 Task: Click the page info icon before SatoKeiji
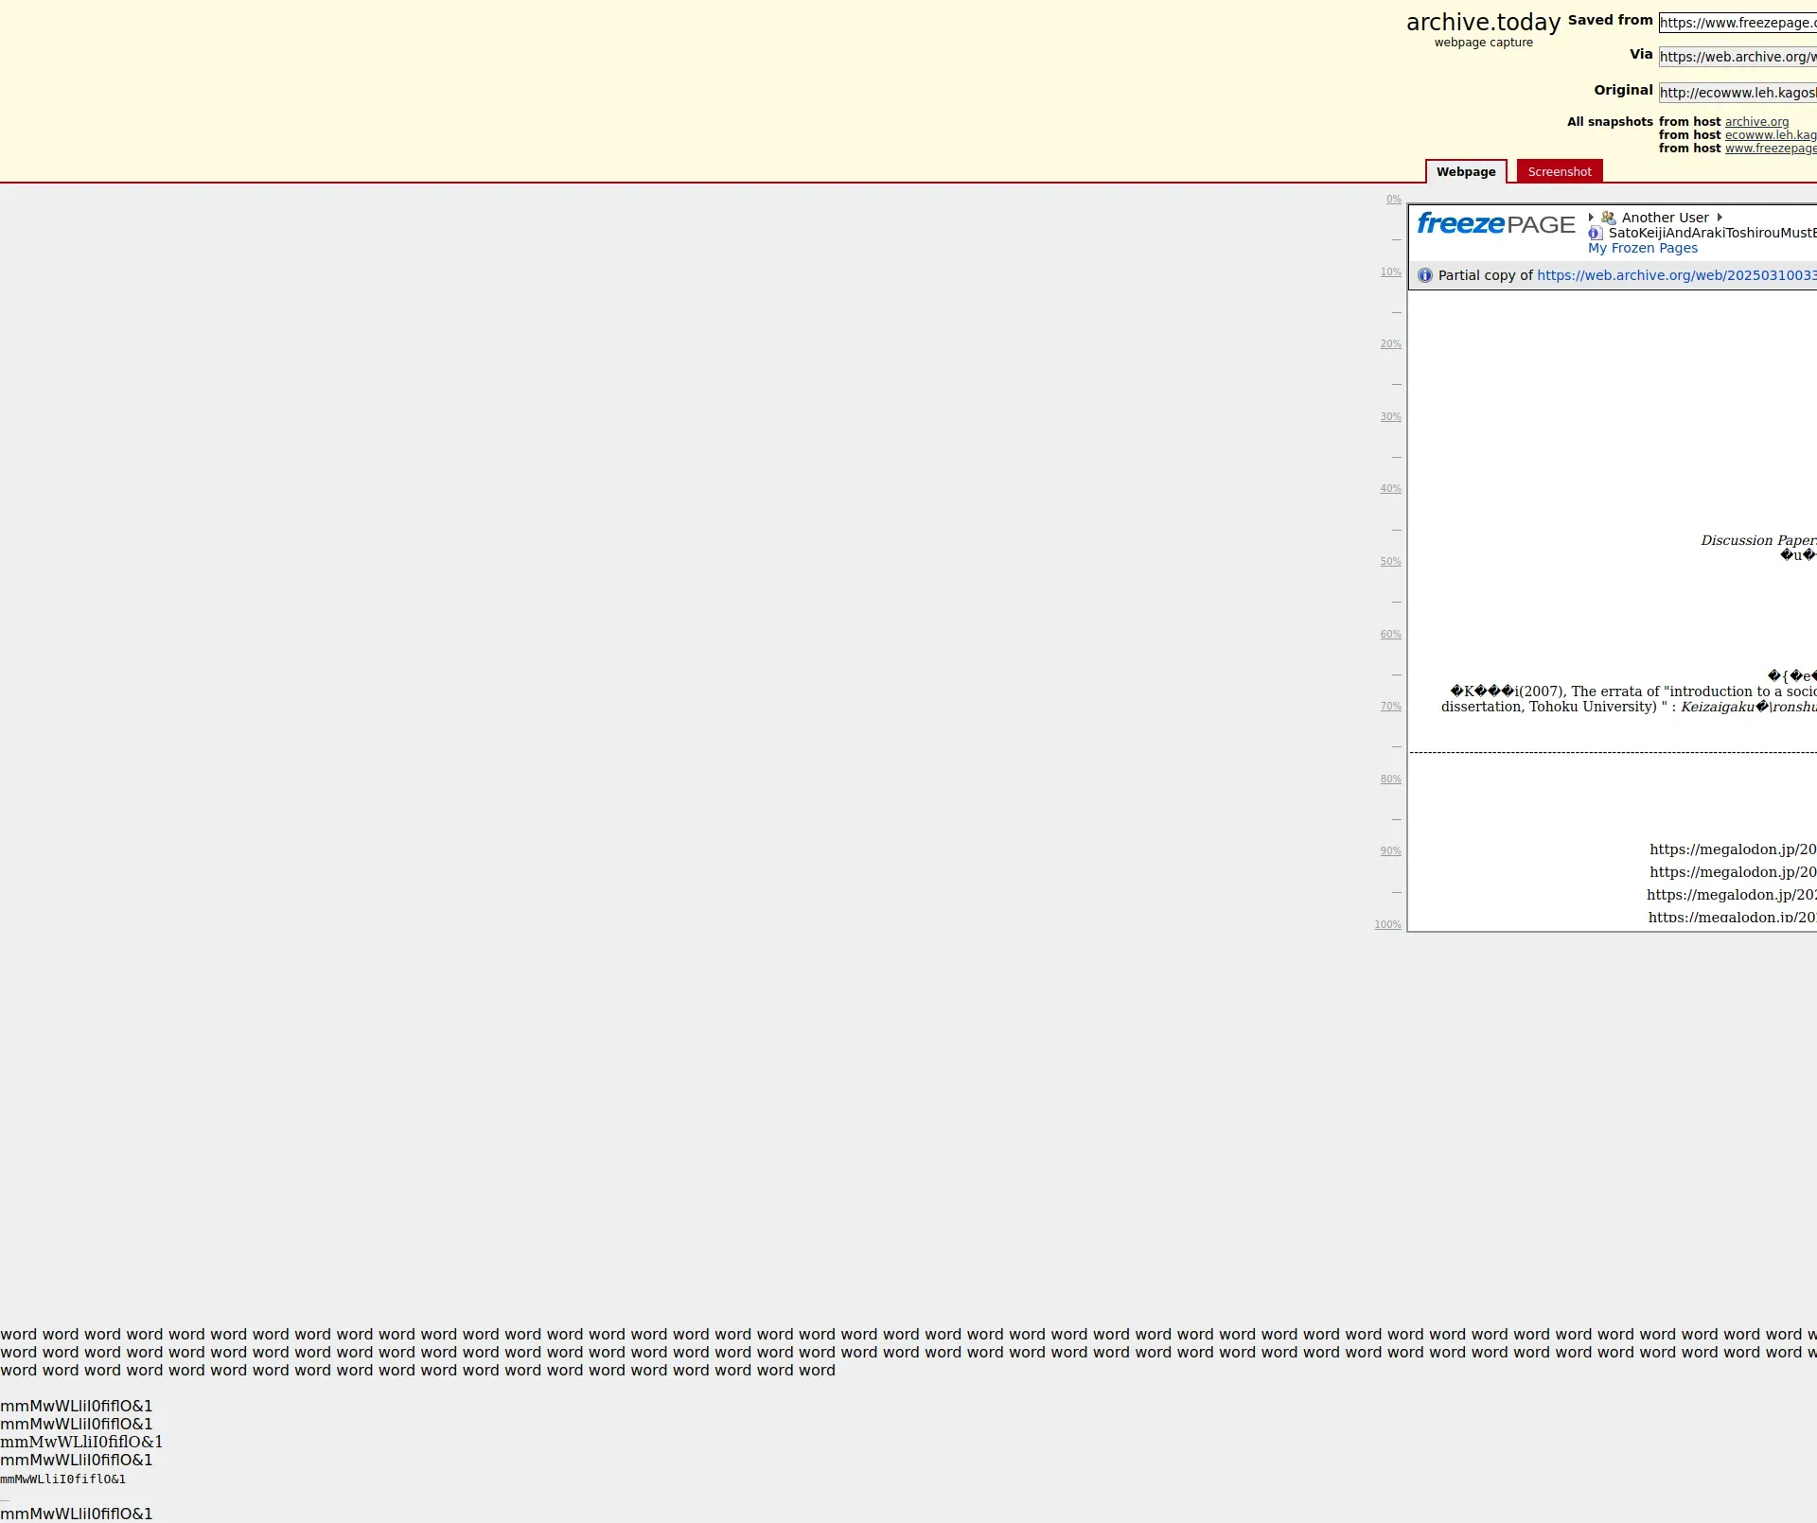click(x=1596, y=233)
